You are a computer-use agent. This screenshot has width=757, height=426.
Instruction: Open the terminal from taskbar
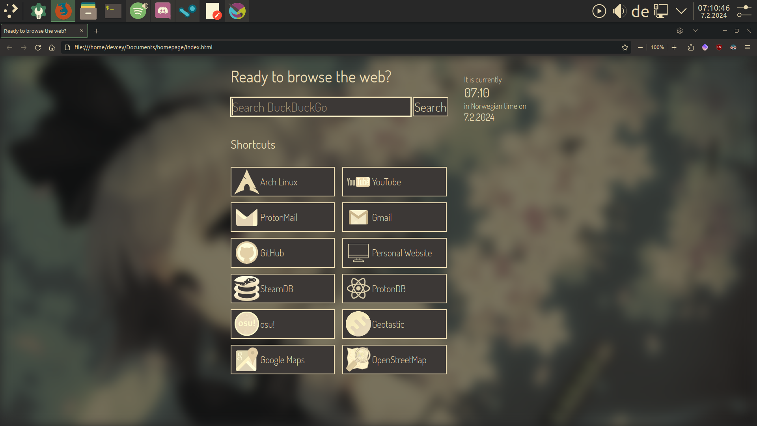[113, 11]
